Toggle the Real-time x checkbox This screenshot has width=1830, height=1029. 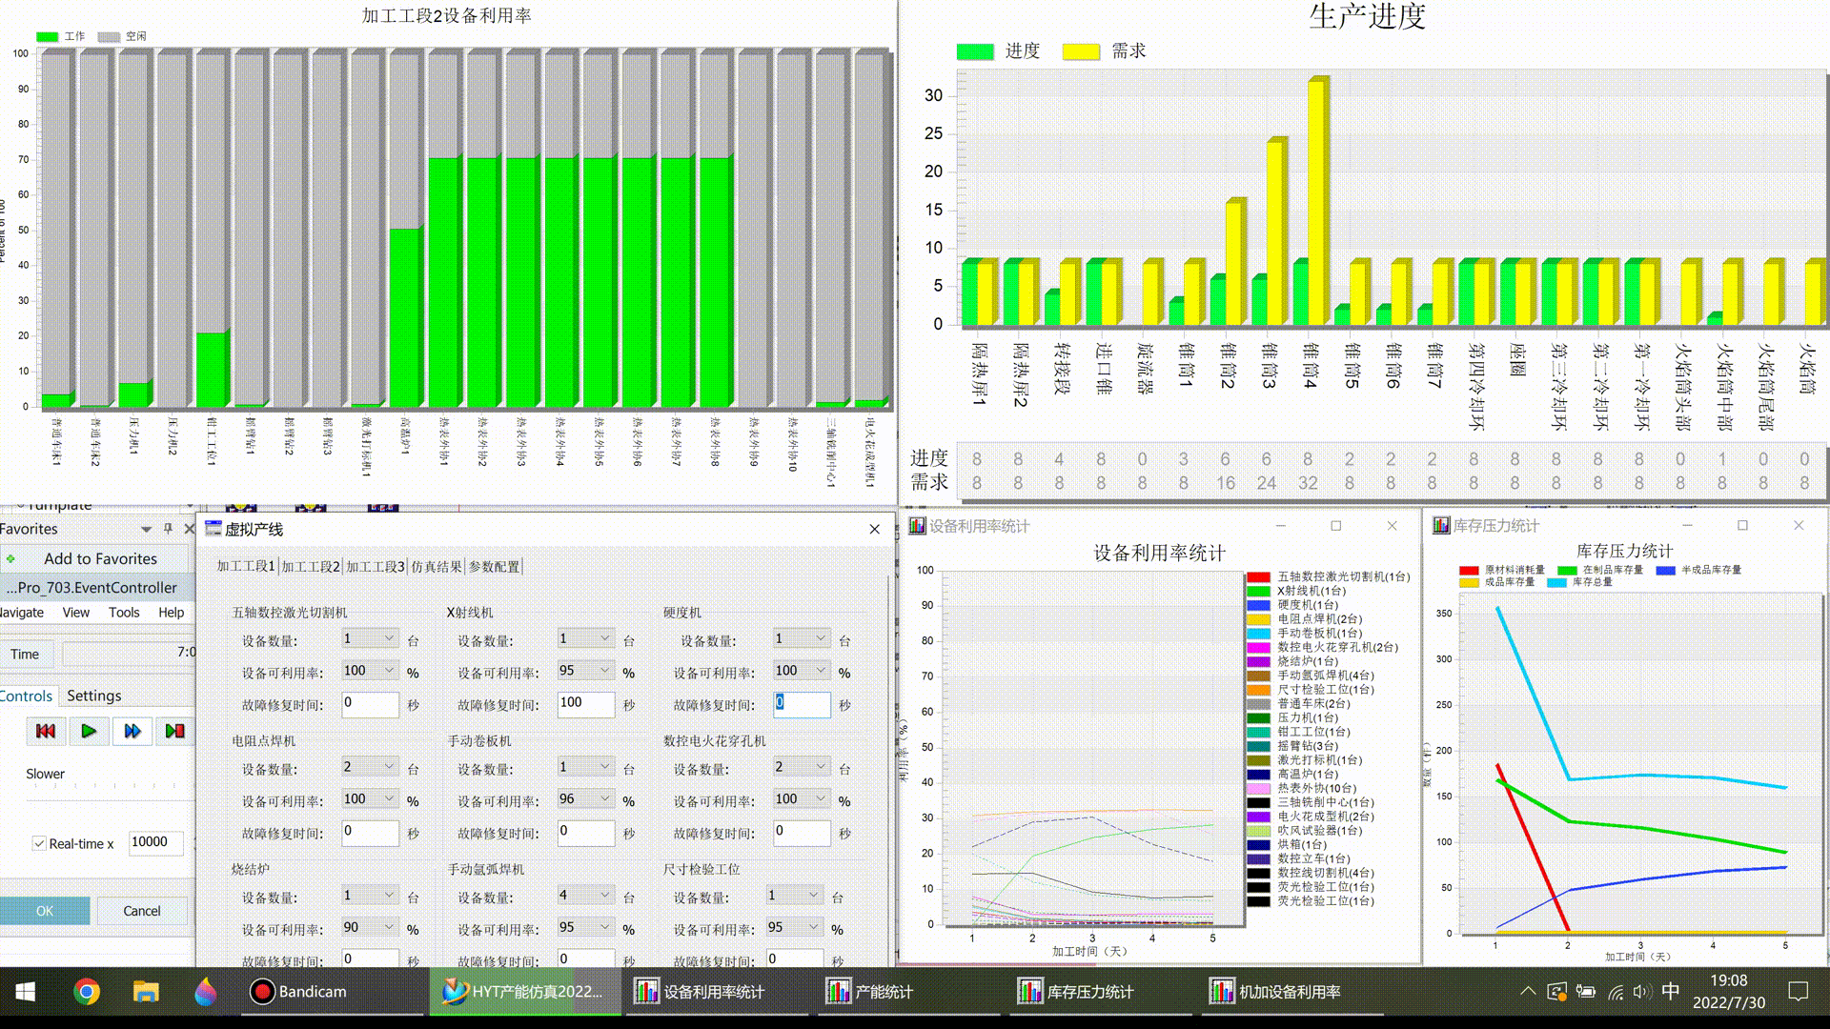pyautogui.click(x=39, y=843)
